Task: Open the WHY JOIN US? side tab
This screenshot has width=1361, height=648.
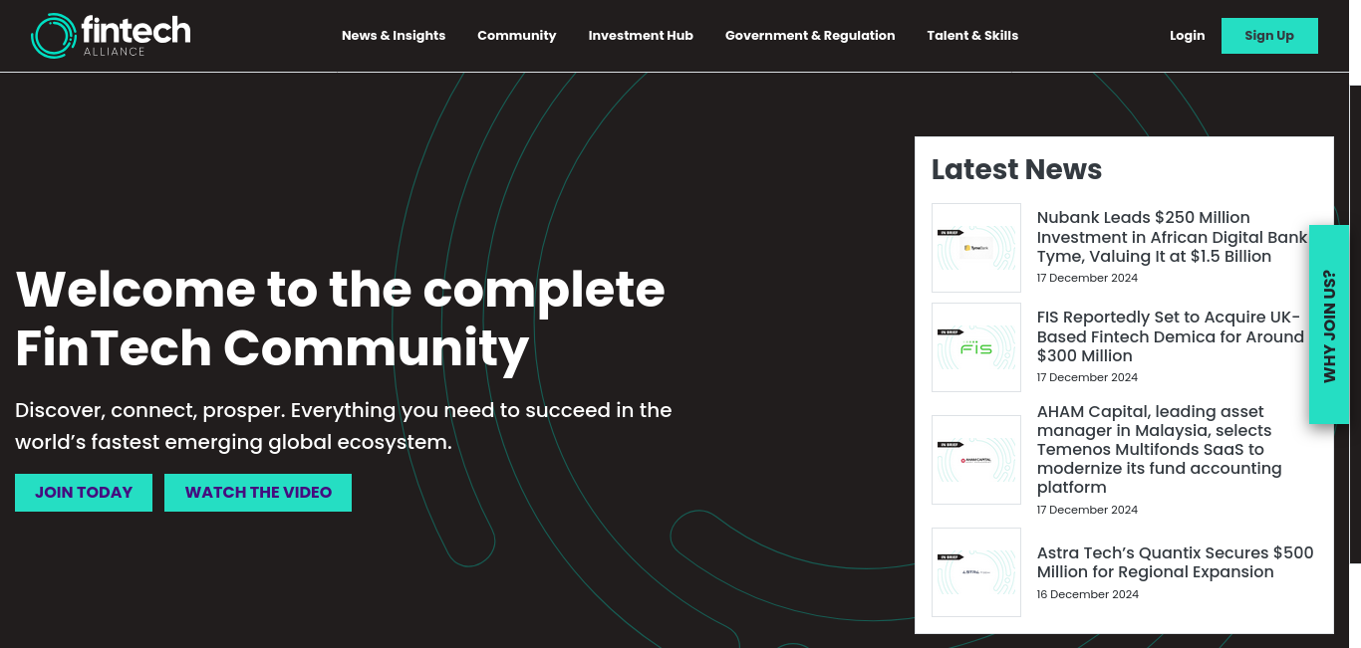Action: coord(1329,324)
